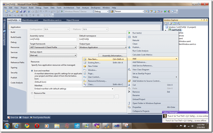Click the red X Remove icon

pyautogui.click(x=129, y=91)
